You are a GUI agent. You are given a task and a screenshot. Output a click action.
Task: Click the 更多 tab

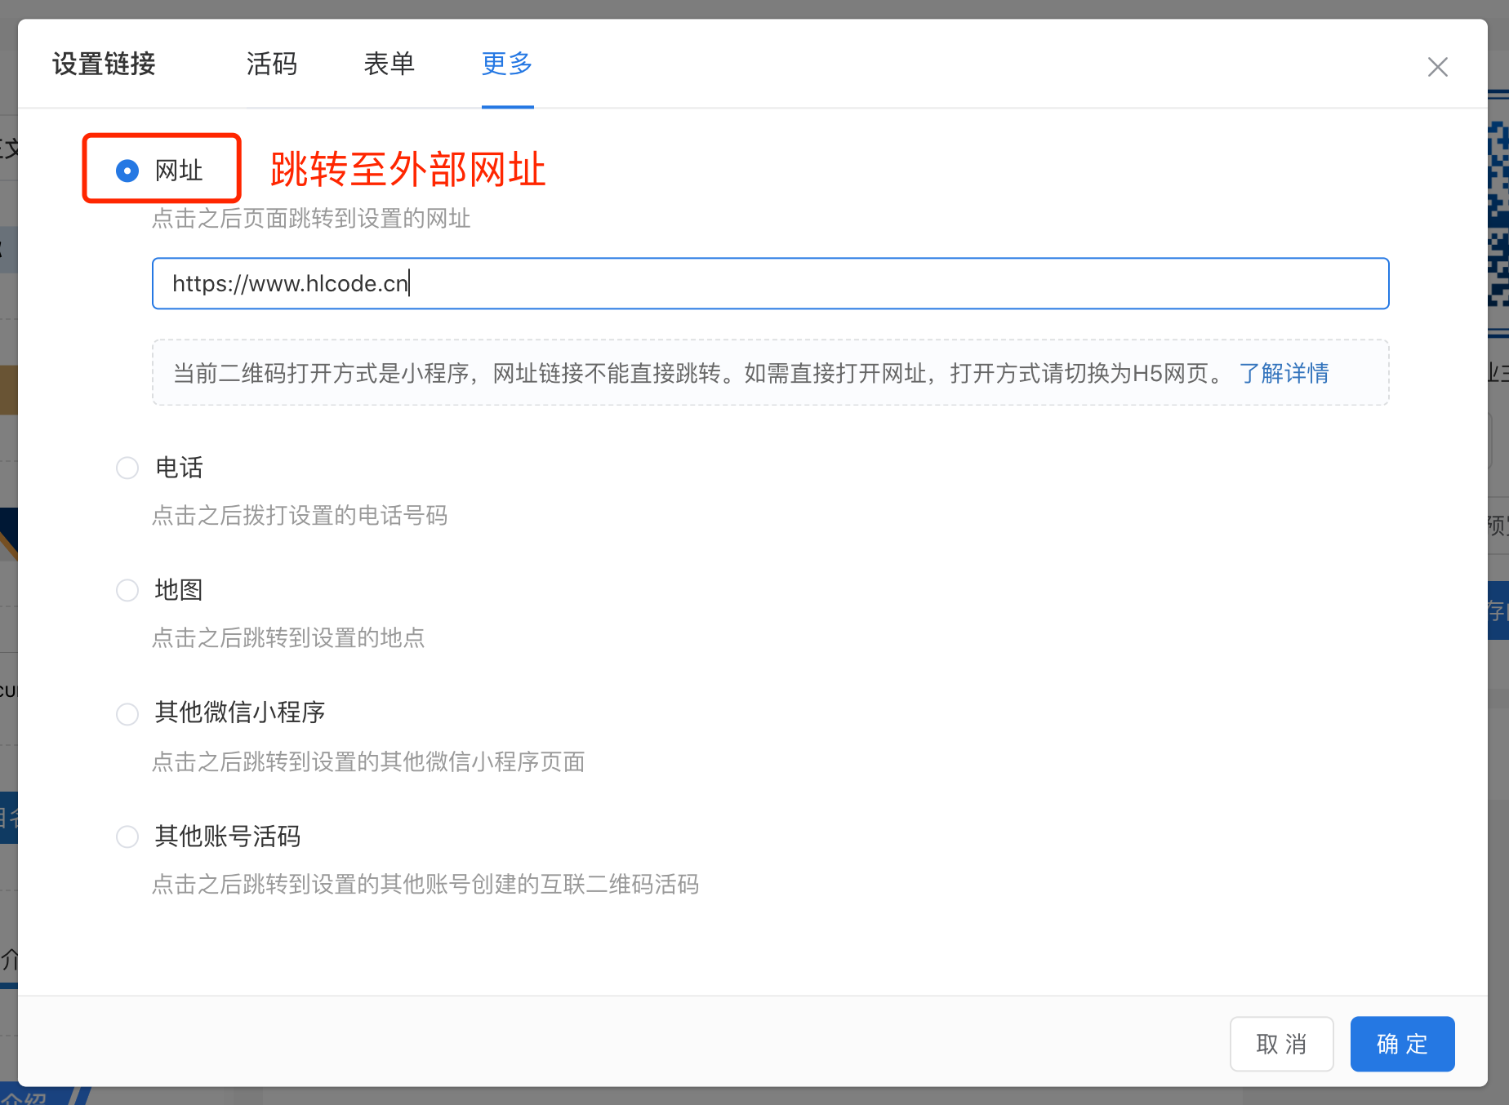tap(507, 64)
